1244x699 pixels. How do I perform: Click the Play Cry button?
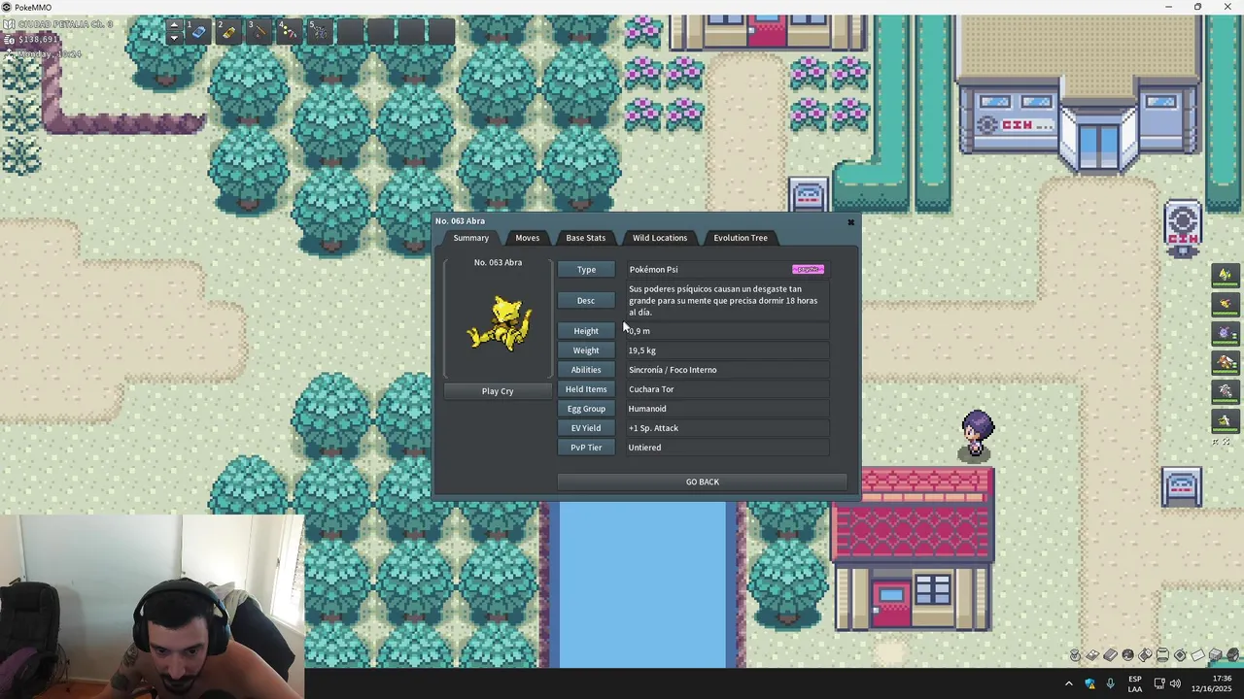(x=498, y=391)
